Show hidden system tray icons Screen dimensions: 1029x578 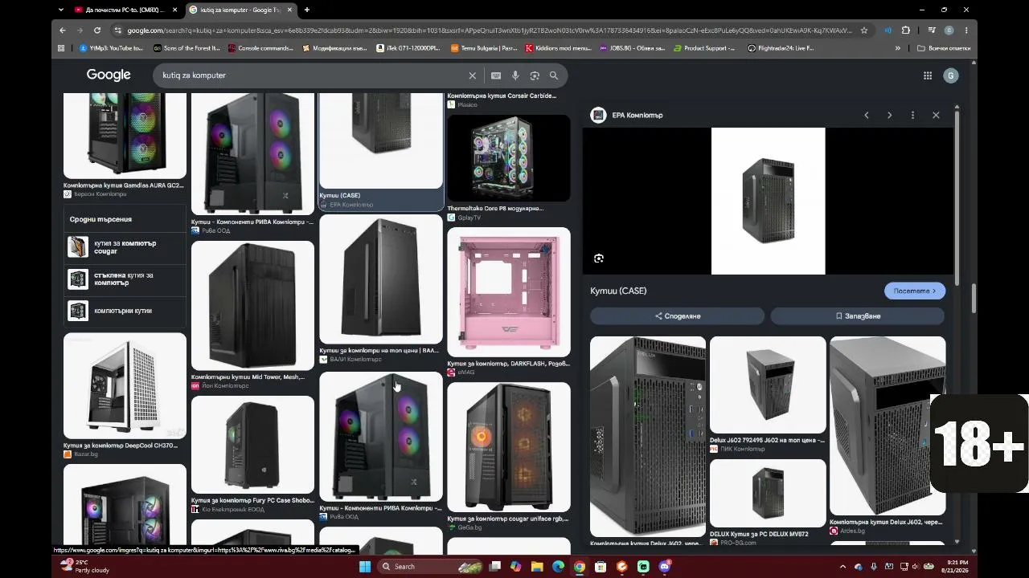click(842, 567)
